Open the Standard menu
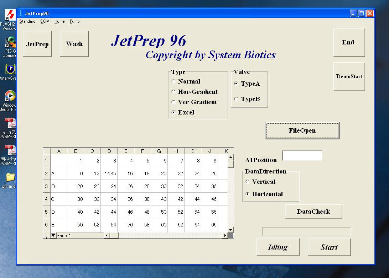 tap(27, 21)
